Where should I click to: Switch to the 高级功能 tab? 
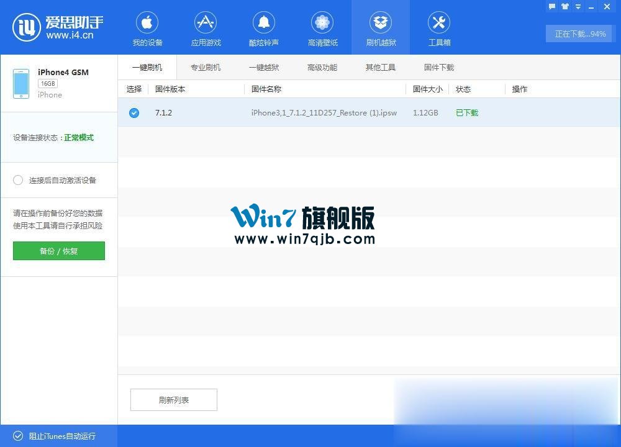click(322, 67)
